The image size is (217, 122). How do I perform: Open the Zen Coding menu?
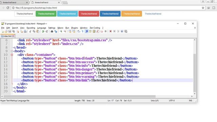click(95, 28)
